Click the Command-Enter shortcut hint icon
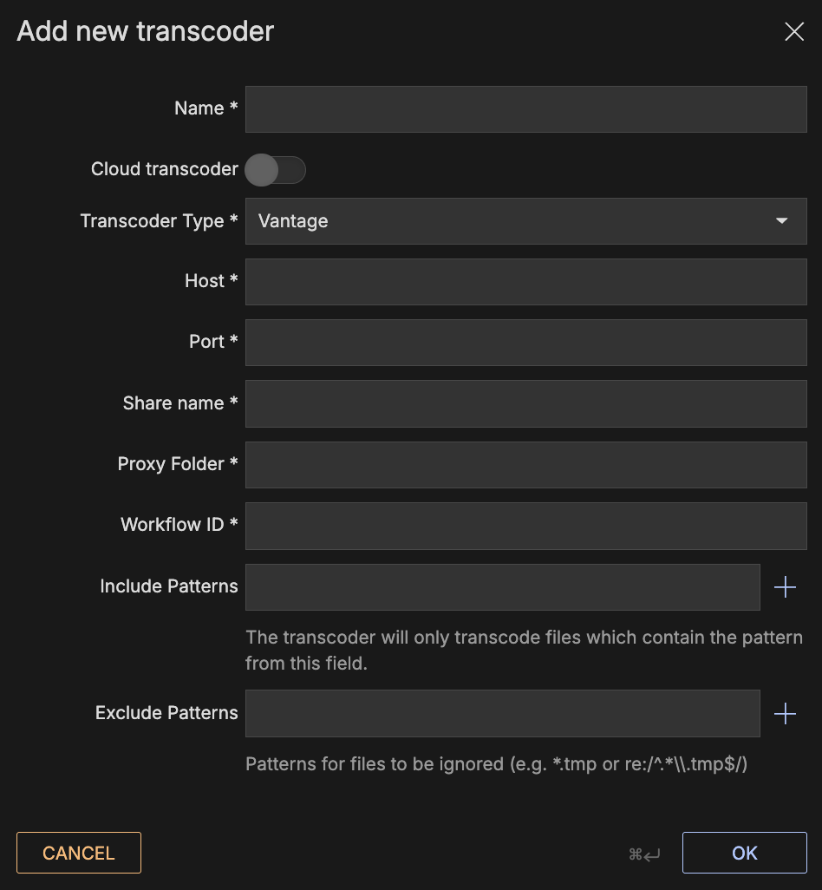Viewport: 822px width, 890px height. tap(644, 854)
